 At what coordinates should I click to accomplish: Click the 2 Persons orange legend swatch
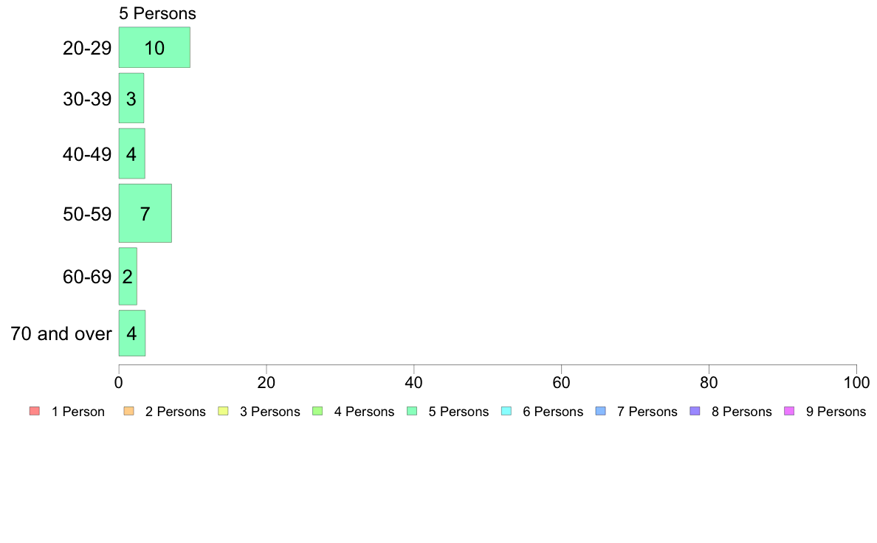(x=128, y=411)
